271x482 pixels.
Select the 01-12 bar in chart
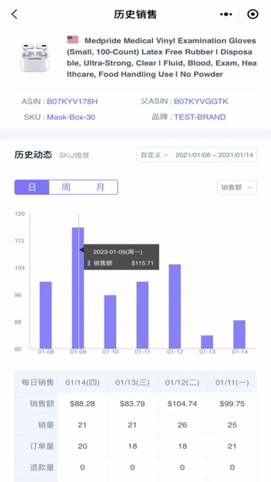coord(175,306)
